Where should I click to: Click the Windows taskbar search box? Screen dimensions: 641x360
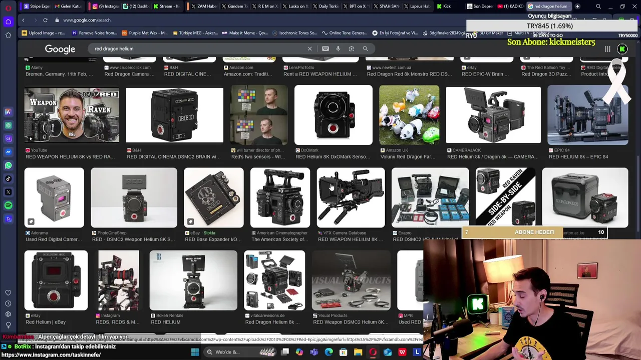[240, 352]
